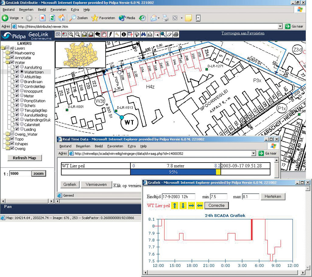Viewport: 312px width, 277px height.
Task: Activate the Pan hand tool
Action: pos(104,34)
